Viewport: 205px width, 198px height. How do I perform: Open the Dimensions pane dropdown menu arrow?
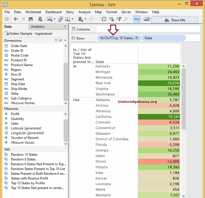(x=65, y=40)
